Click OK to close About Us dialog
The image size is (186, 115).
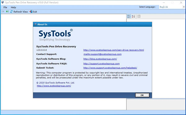click(x=142, y=95)
